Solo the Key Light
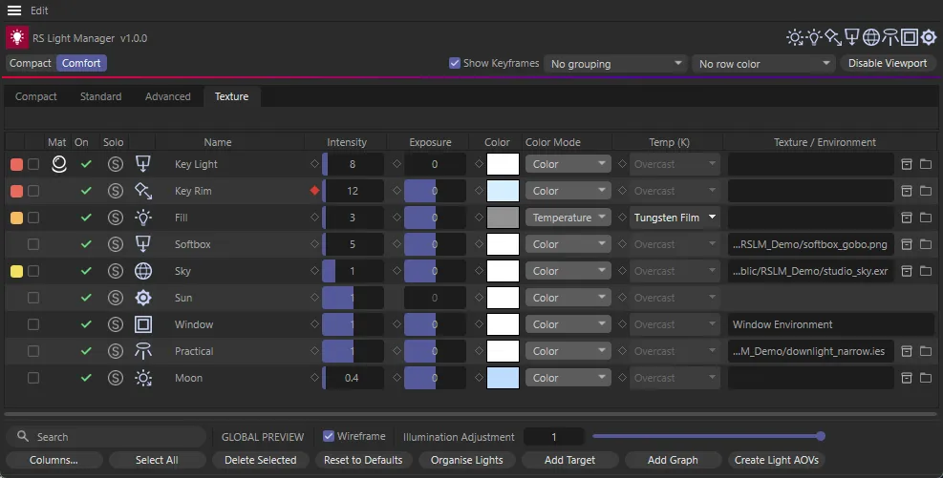Image resolution: width=943 pixels, height=478 pixels. click(116, 164)
